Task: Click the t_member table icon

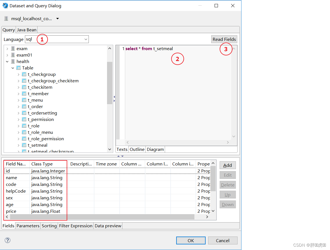Action: pyautogui.click(x=24, y=94)
